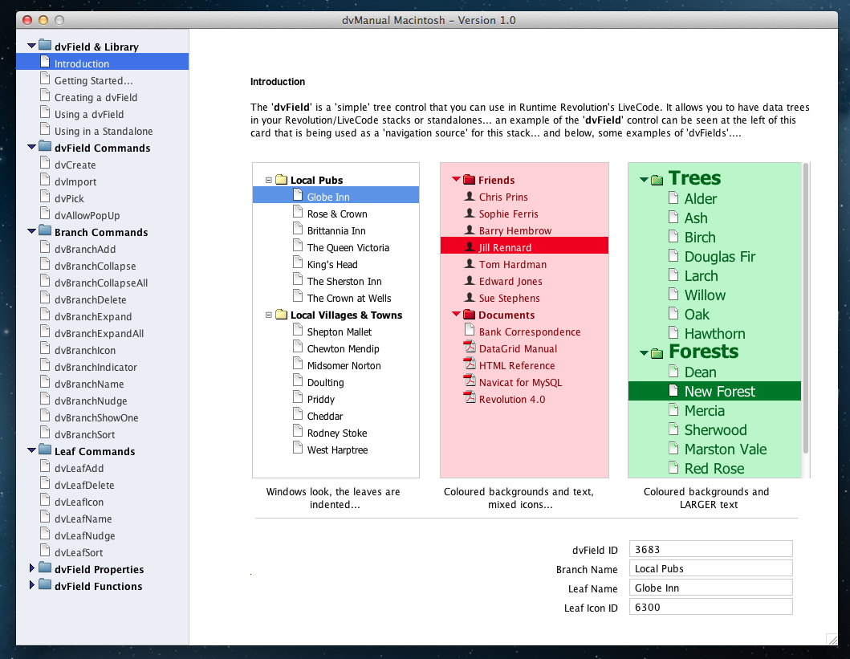Image resolution: width=850 pixels, height=659 pixels.
Task: Click the blue dvField Commands folder icon
Action: click(45, 148)
